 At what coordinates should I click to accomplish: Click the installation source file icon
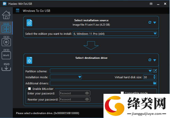pos(29,23)
